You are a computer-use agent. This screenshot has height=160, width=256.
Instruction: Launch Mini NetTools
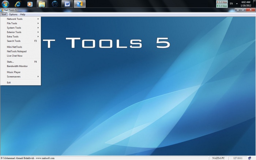[x=21, y=47]
